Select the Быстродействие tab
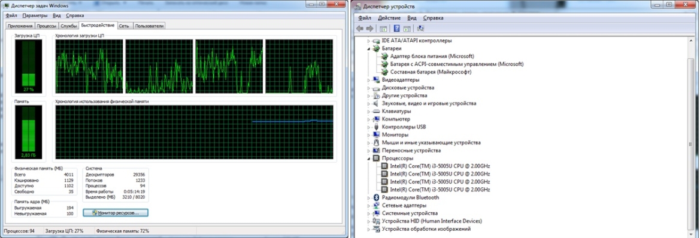 click(98, 26)
